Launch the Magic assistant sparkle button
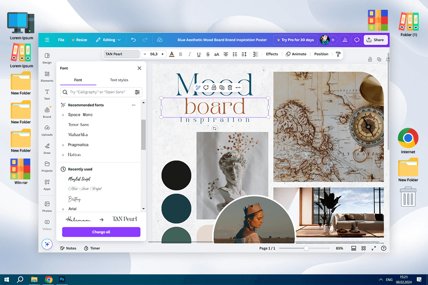 coord(47,244)
